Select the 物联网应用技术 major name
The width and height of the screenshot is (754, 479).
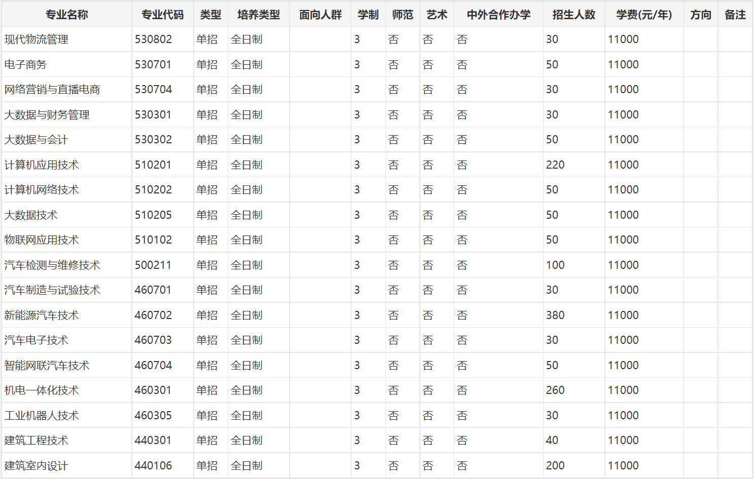pos(42,240)
